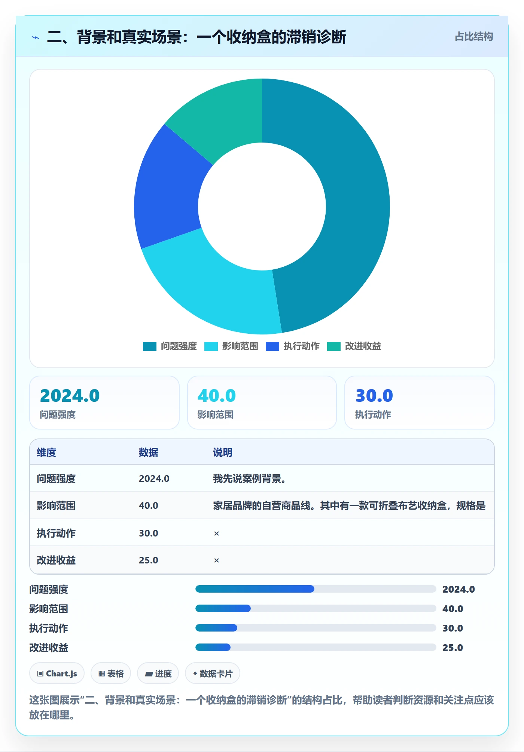The height and width of the screenshot is (752, 524).
Task: Click the 我先说案例背景。 table cell
Action: (x=250, y=479)
